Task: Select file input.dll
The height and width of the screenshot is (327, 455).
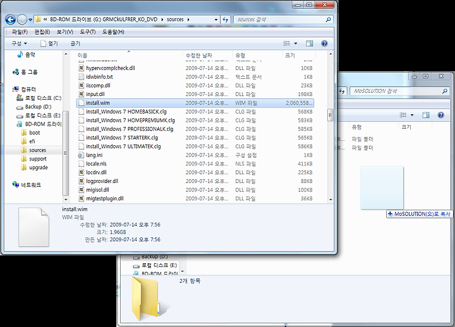Action: pos(195,94)
